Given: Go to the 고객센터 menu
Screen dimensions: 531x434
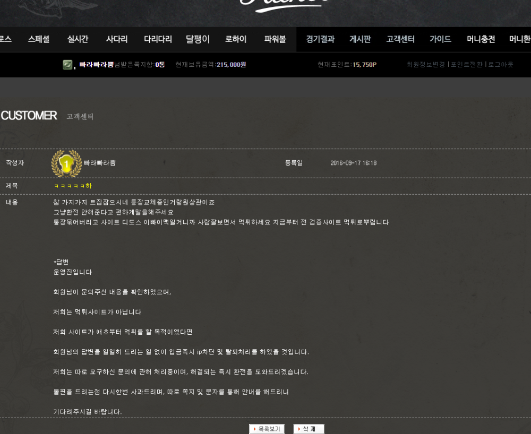Looking at the screenshot, I should pyautogui.click(x=400, y=39).
